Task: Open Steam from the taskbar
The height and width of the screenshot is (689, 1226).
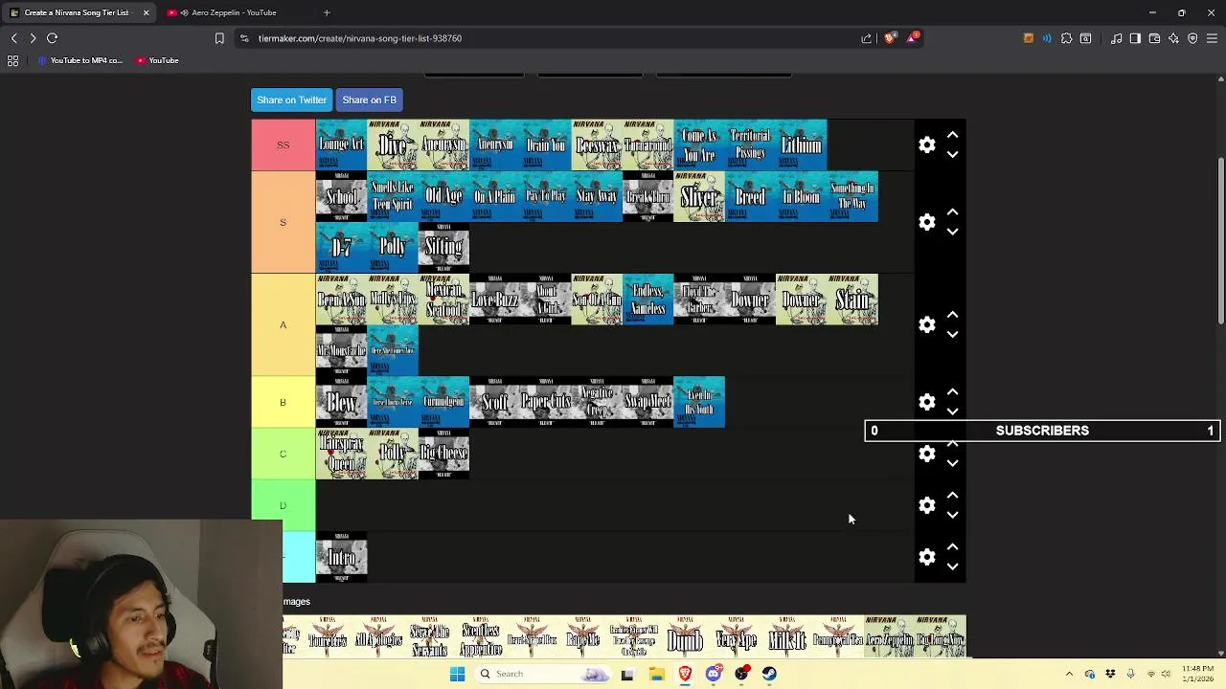Action: (x=769, y=674)
